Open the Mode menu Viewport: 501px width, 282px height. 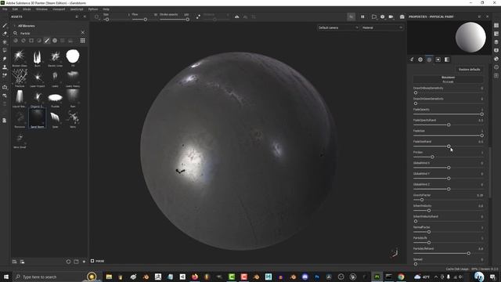point(27,9)
